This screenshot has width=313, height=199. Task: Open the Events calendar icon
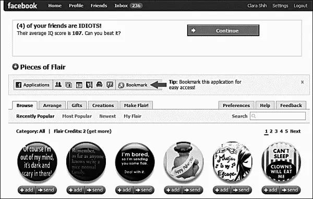tap(79, 85)
